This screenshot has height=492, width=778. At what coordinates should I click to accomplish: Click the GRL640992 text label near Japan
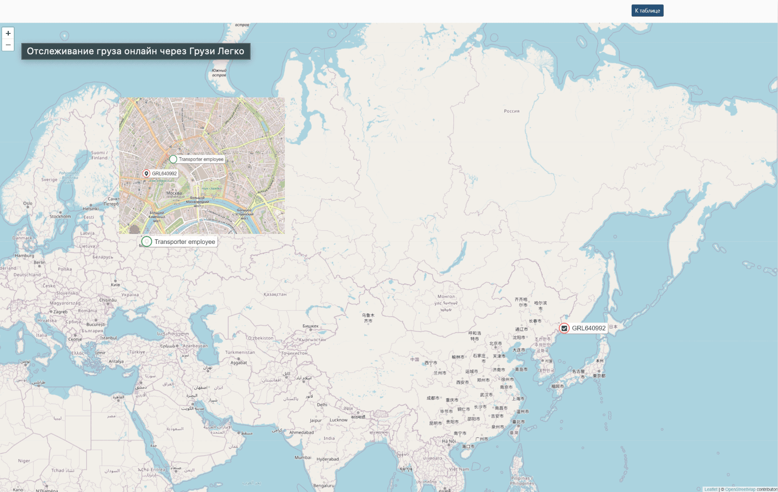tap(589, 328)
